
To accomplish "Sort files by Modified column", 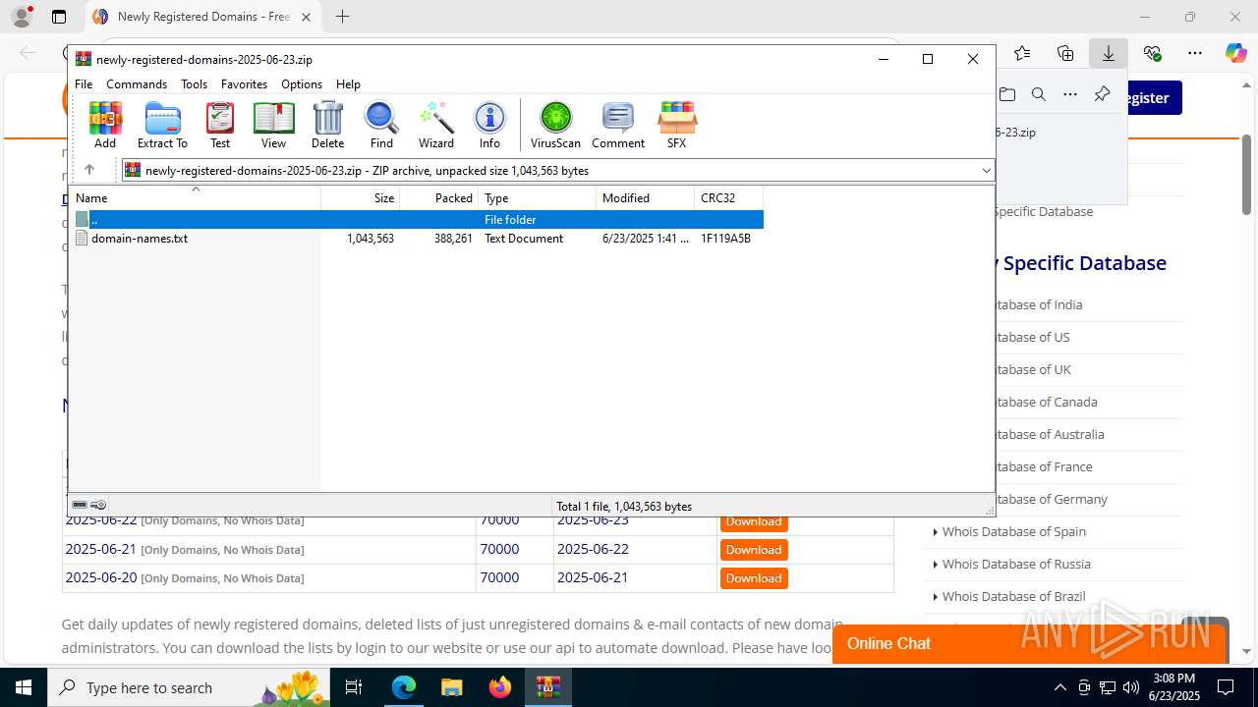I will (646, 198).
